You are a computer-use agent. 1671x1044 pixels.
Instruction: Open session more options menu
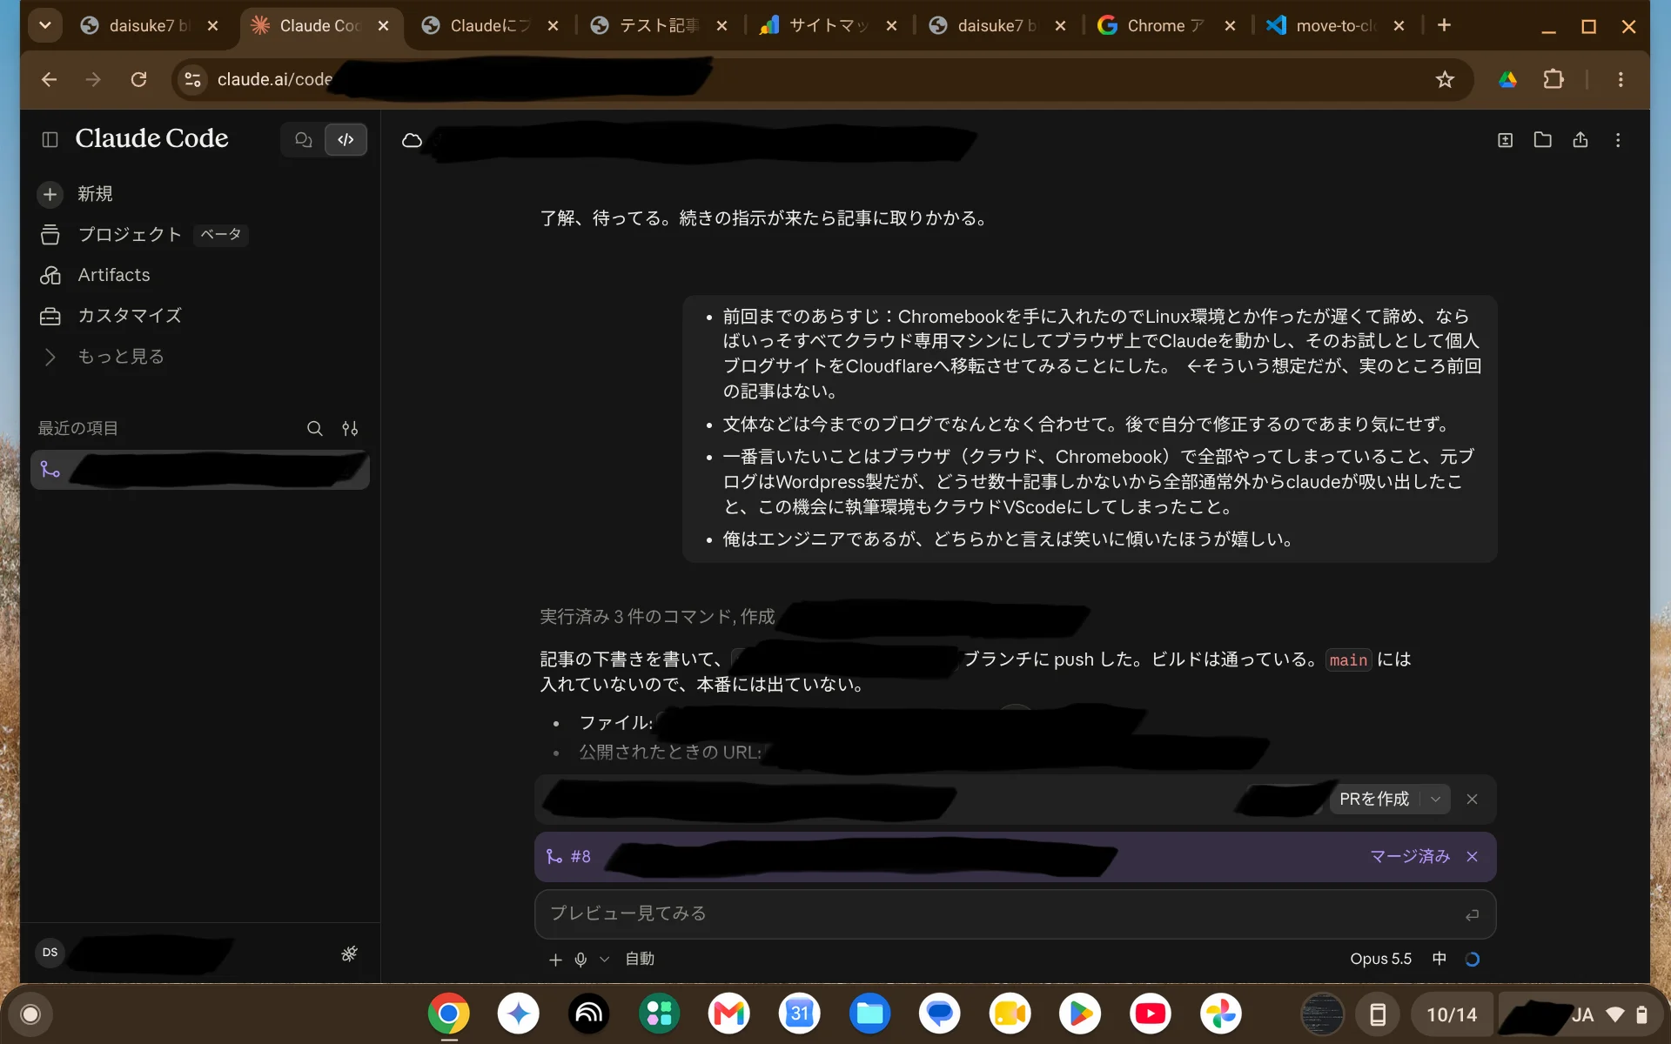[1618, 140]
